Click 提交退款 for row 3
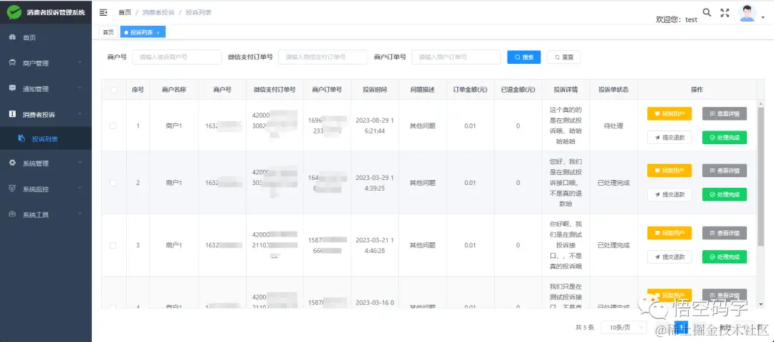Image resolution: width=774 pixels, height=342 pixels. (669, 257)
